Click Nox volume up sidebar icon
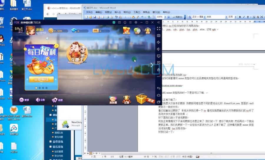This screenshot has width=265, height=160. 158,42
